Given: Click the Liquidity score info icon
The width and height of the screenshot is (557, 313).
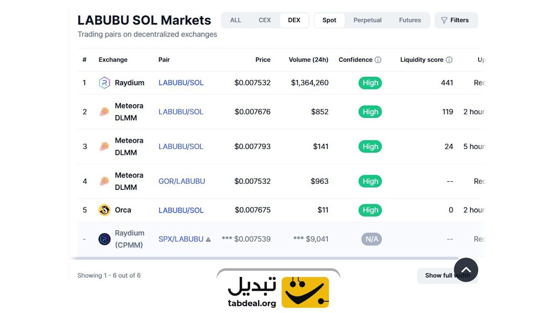Looking at the screenshot, I should pyautogui.click(x=449, y=60).
